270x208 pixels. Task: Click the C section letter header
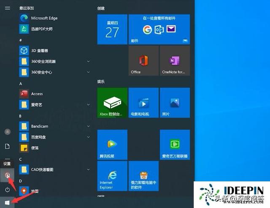(x=21, y=159)
